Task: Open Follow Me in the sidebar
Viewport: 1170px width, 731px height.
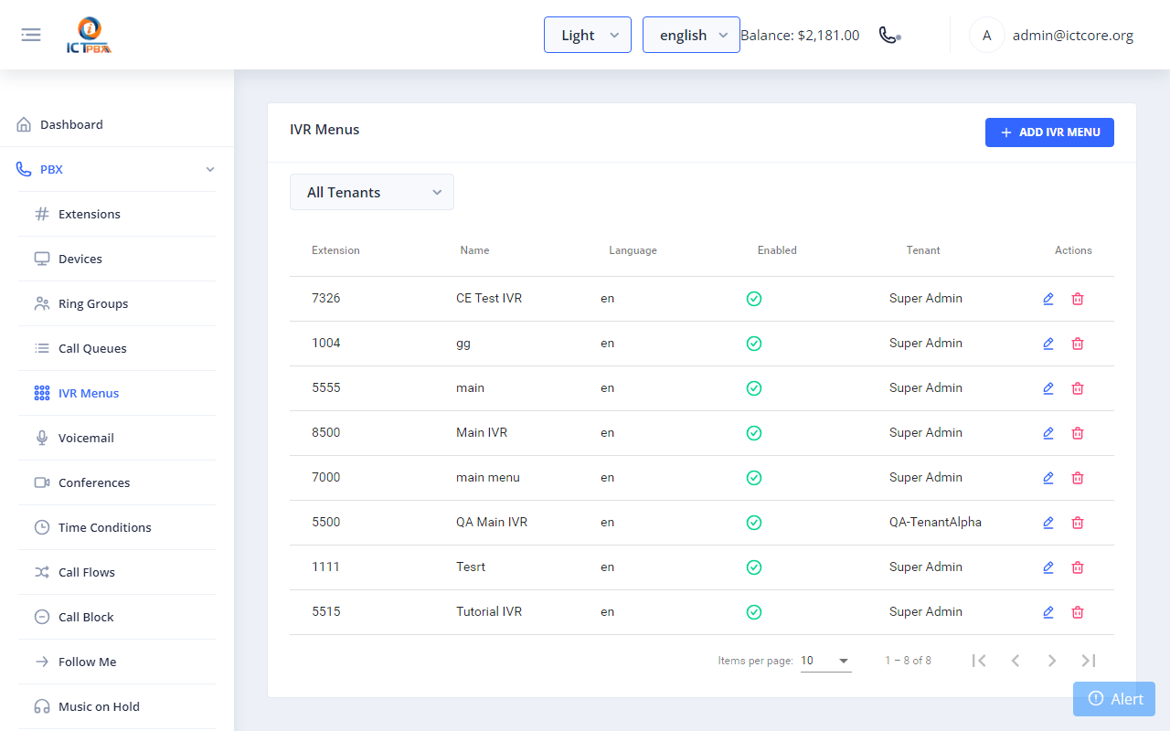Action: (x=117, y=662)
